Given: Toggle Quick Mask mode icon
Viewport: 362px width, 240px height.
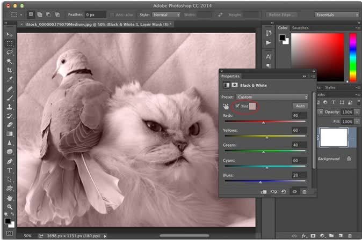Looking at the screenshot, I should (9, 233).
